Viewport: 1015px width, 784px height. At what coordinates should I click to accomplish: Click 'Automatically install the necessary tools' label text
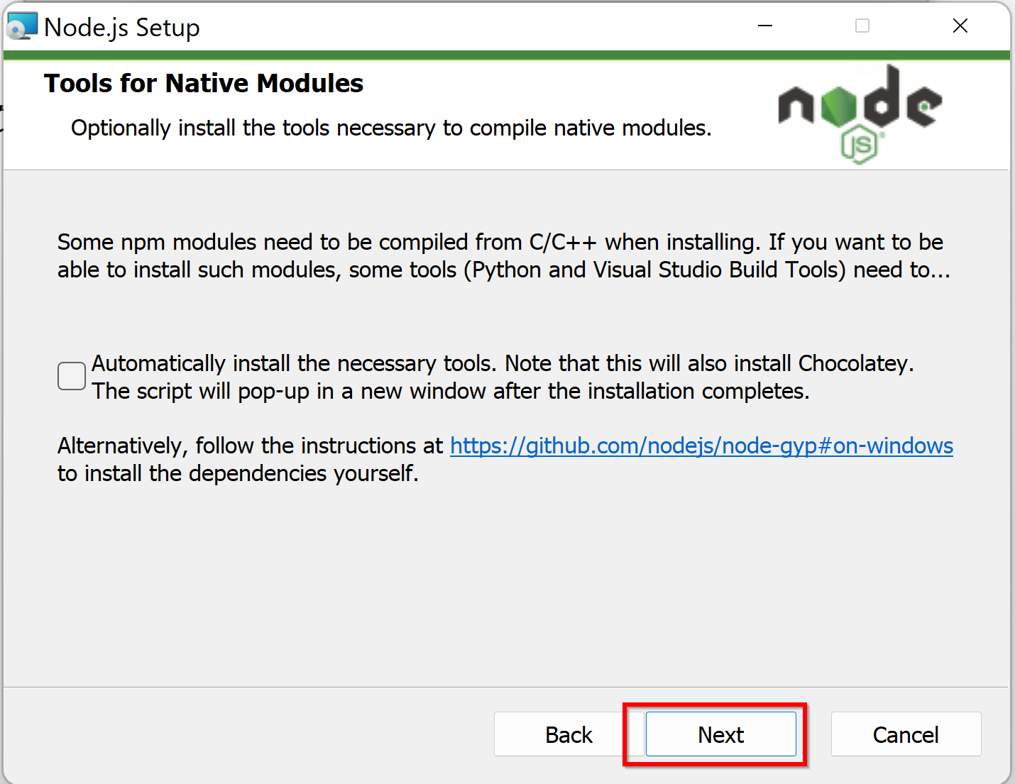click(x=503, y=377)
